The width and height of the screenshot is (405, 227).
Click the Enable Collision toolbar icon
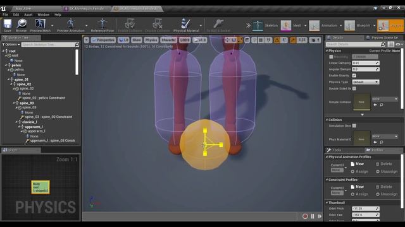[130, 25]
